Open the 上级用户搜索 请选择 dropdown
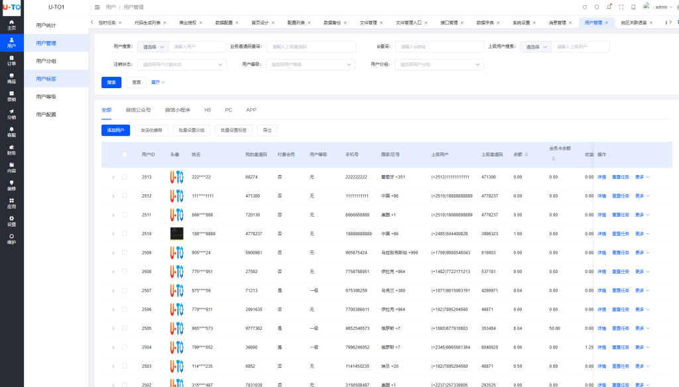Image resolution: width=679 pixels, height=387 pixels. click(536, 47)
